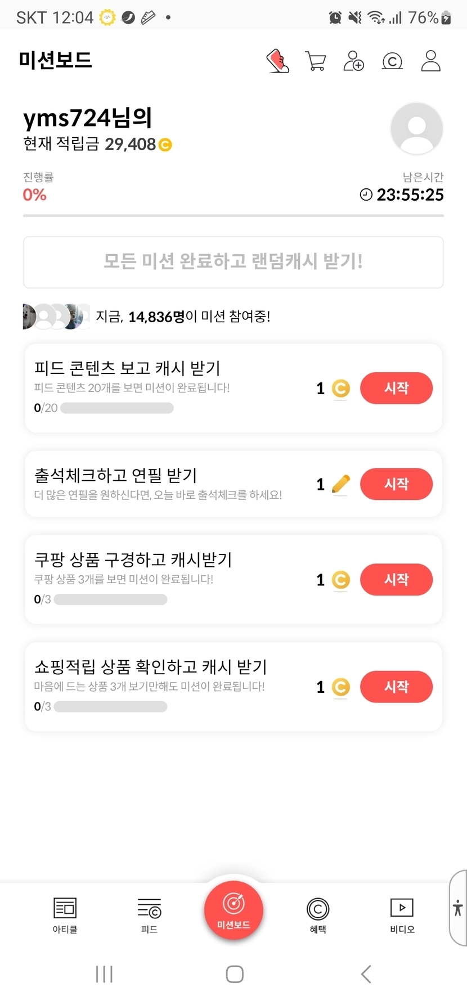The width and height of the screenshot is (467, 1001).
Task: Open the shopping cart
Action: 316,61
